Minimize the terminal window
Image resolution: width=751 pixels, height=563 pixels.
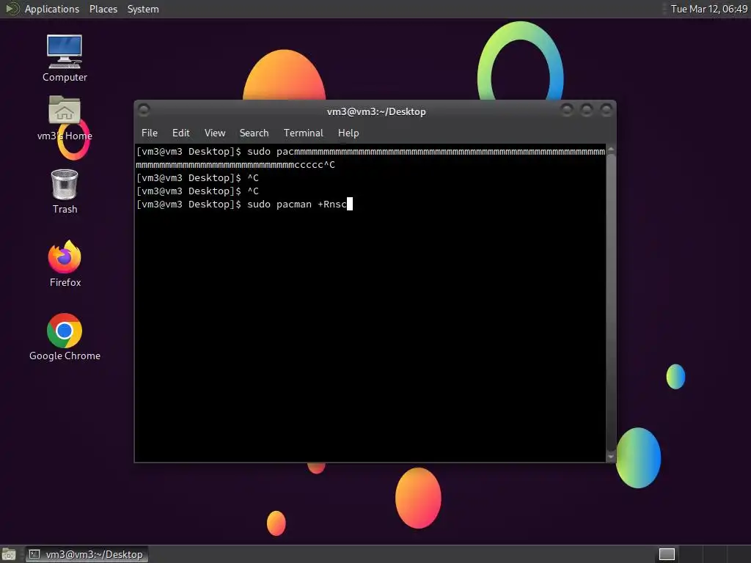click(x=567, y=110)
